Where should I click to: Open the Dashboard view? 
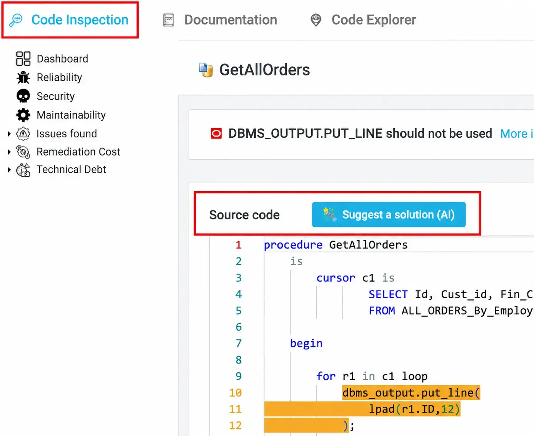[62, 59]
